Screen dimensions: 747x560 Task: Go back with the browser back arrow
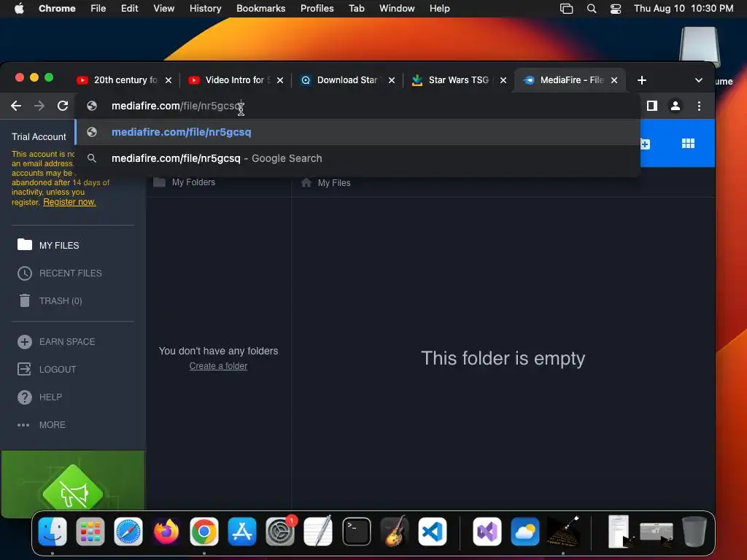point(16,106)
